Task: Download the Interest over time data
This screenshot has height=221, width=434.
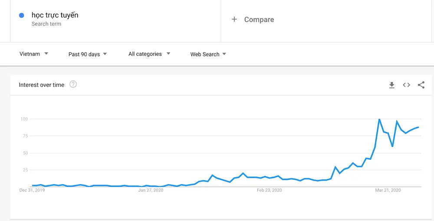Action: 391,85
